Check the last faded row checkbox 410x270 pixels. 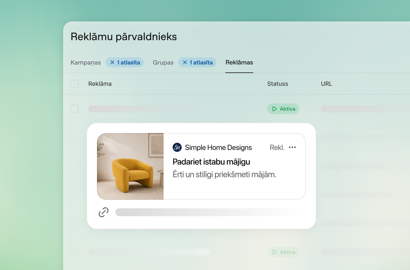(x=74, y=252)
